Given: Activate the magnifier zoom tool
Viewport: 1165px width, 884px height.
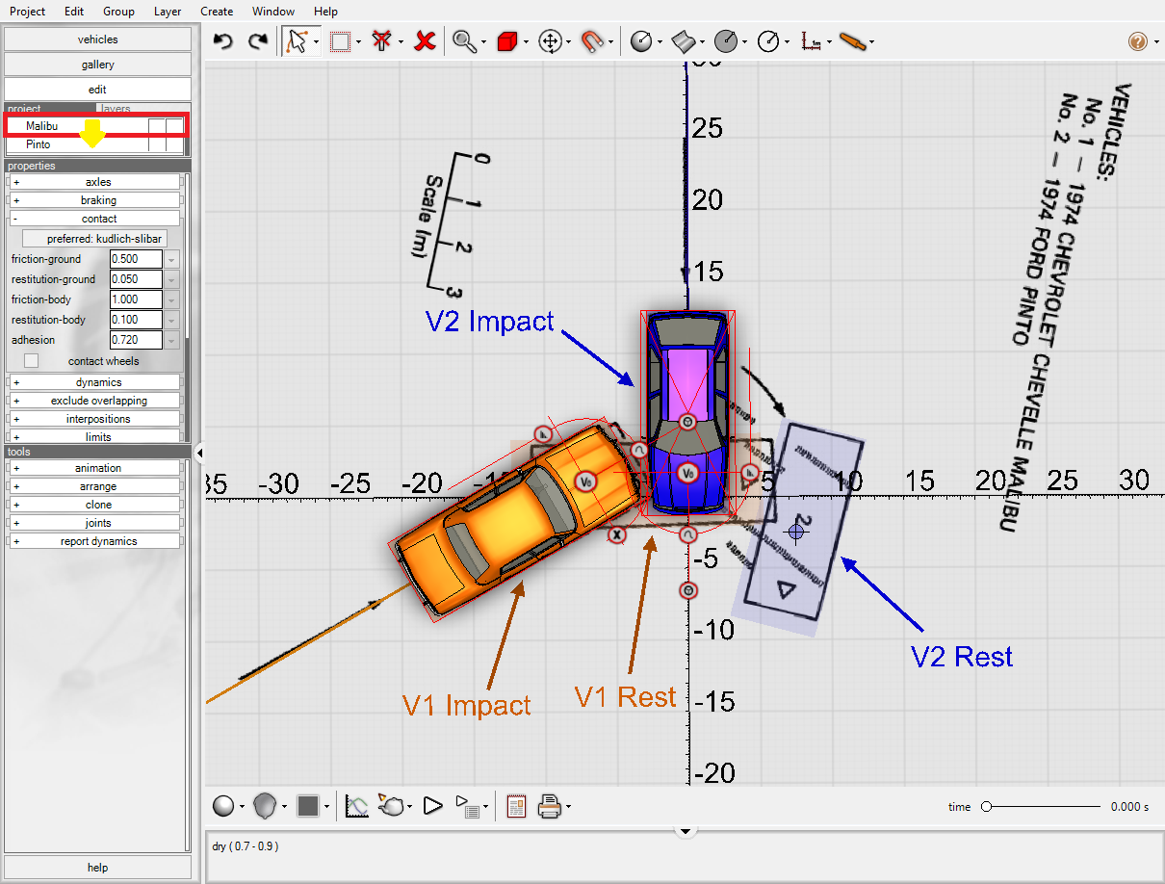Looking at the screenshot, I should point(464,41).
